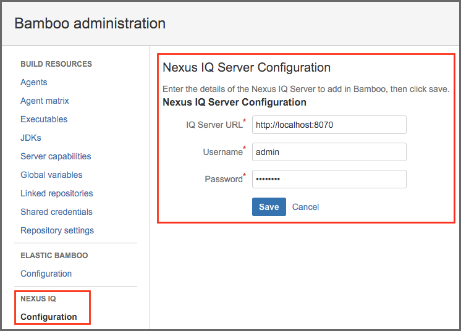Focus the Username text field
This screenshot has height=331, width=461.
329,152
